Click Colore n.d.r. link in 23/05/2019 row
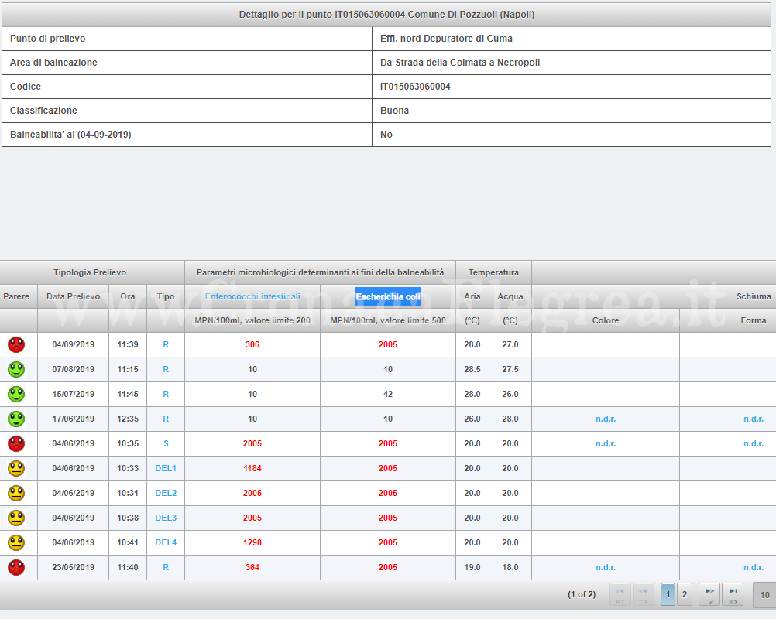Screen dimensions: 776x619 coord(606,567)
